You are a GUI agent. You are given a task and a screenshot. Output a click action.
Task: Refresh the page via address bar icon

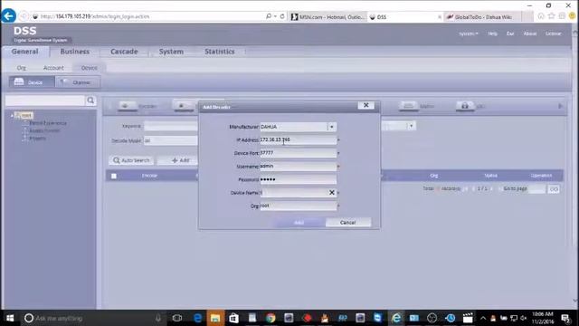(x=282, y=16)
